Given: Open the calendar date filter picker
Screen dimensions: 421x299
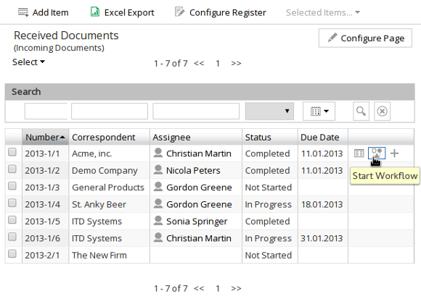Looking at the screenshot, I should click(x=319, y=111).
